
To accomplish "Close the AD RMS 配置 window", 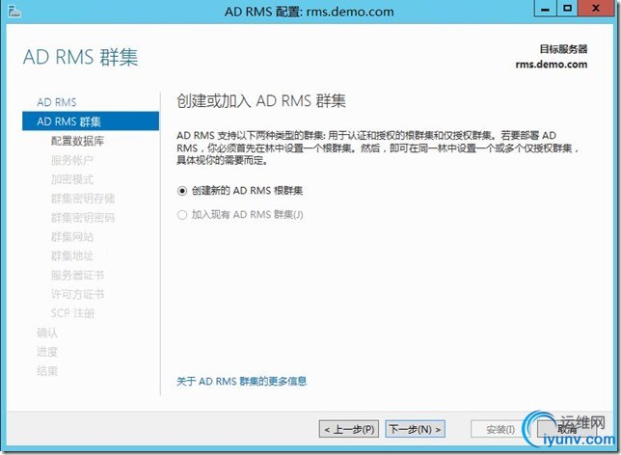I will (x=596, y=9).
